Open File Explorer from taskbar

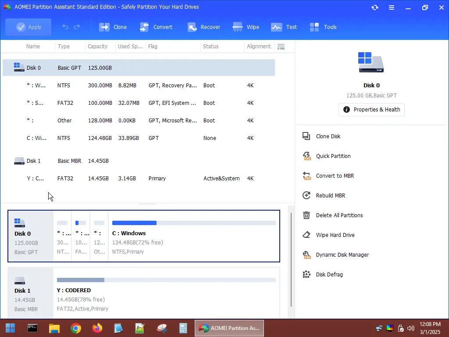(x=54, y=328)
